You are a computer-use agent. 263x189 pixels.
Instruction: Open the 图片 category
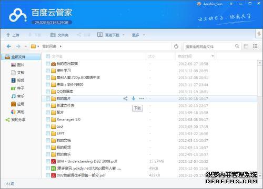click(x=17, y=65)
